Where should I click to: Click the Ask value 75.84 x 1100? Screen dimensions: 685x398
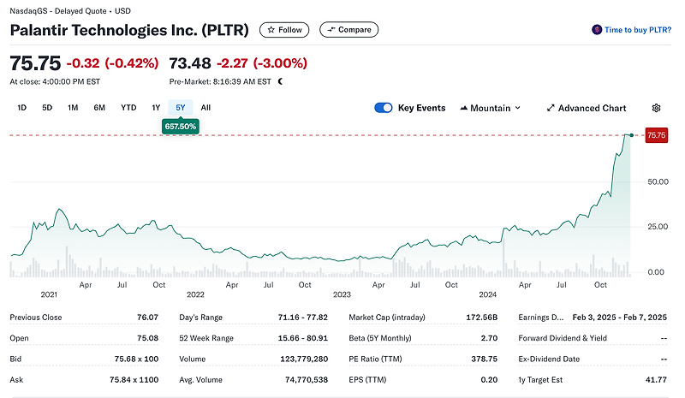point(134,380)
